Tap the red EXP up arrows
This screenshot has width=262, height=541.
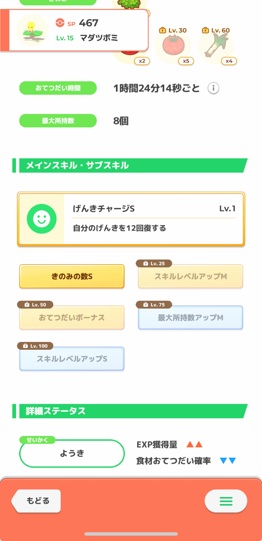coord(194,444)
